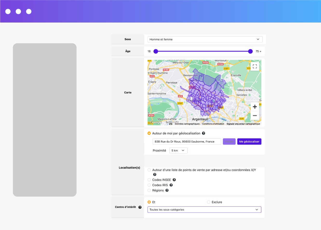The height and width of the screenshot is (230, 321).
Task: Click the Bessancourt map label
Action: tap(191, 75)
